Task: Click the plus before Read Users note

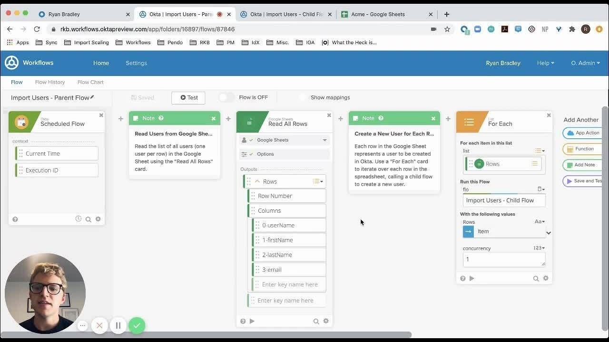Action: pos(121,119)
